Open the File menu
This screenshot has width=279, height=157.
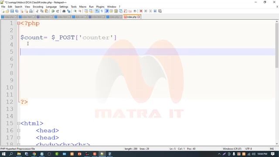tap(3, 7)
